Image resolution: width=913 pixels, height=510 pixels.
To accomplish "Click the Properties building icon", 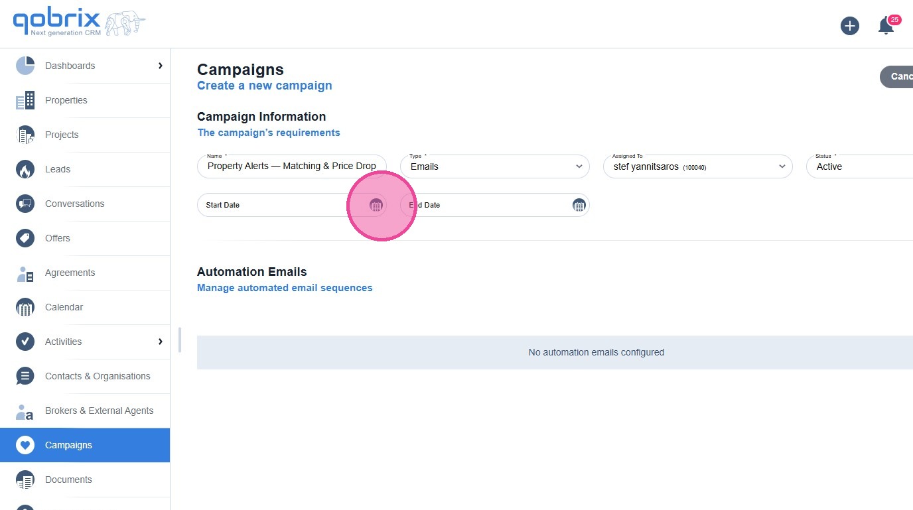I will point(25,100).
